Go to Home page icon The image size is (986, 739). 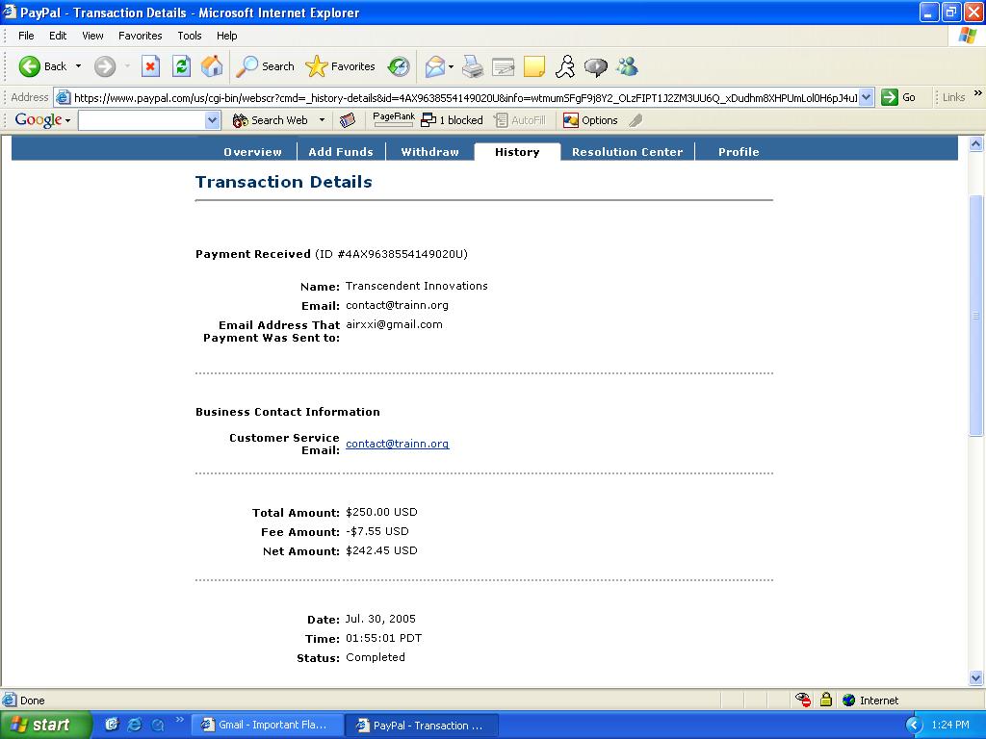(212, 66)
